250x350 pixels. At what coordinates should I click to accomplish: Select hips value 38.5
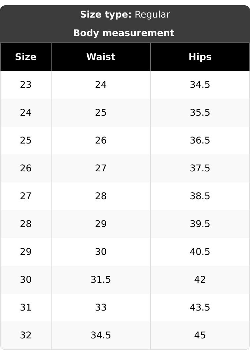point(200,196)
